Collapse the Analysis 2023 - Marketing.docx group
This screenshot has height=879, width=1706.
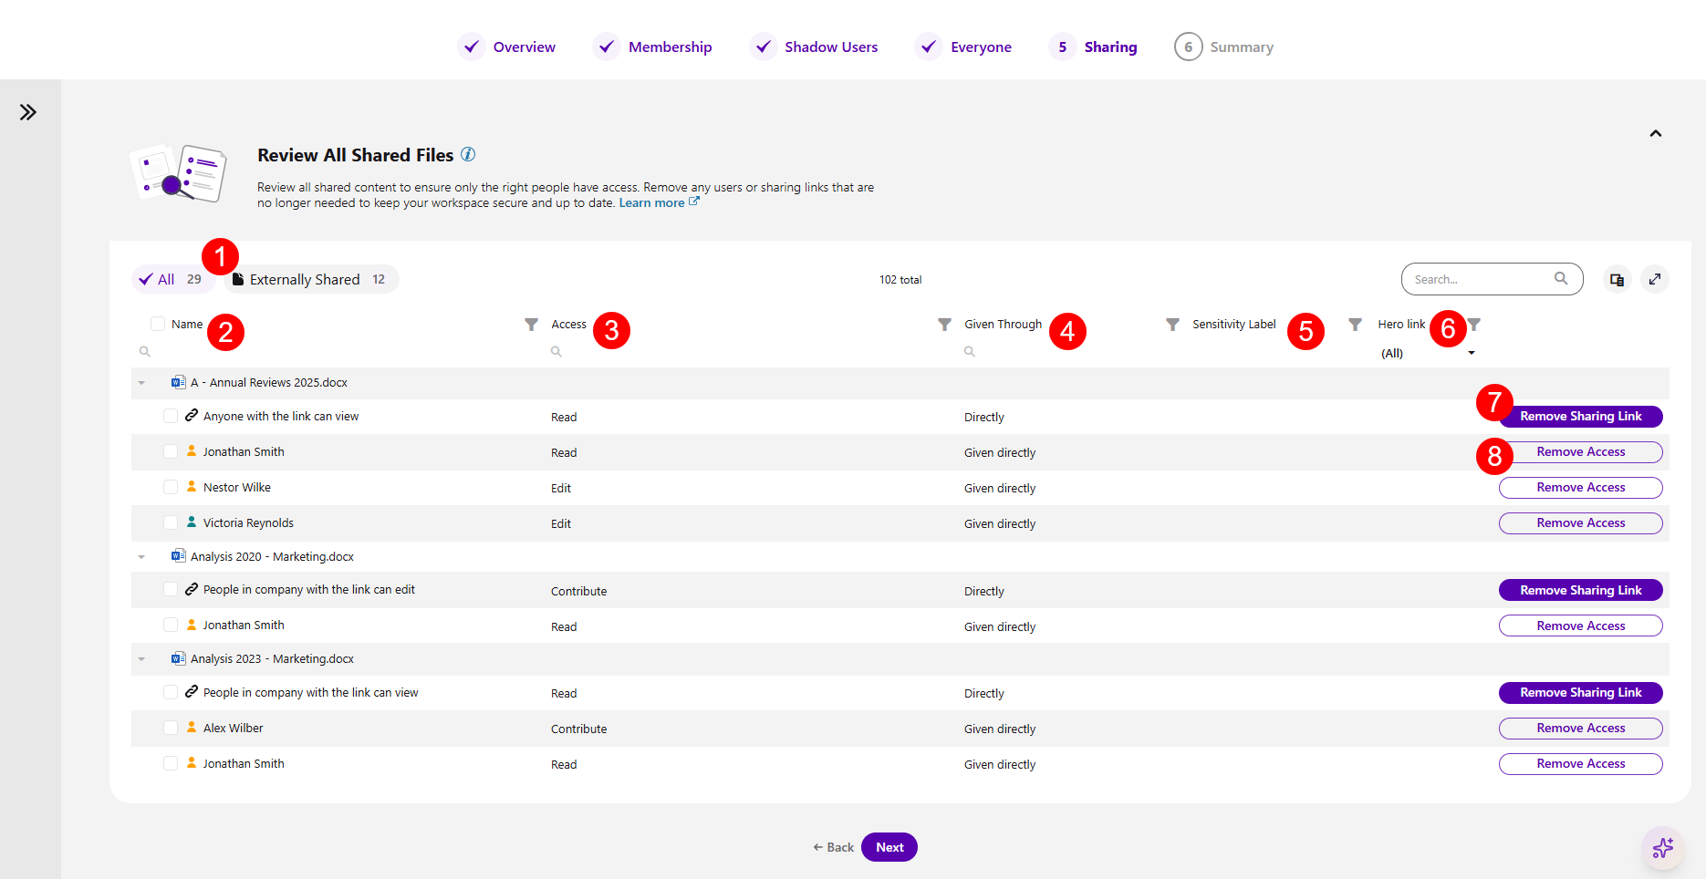click(141, 659)
